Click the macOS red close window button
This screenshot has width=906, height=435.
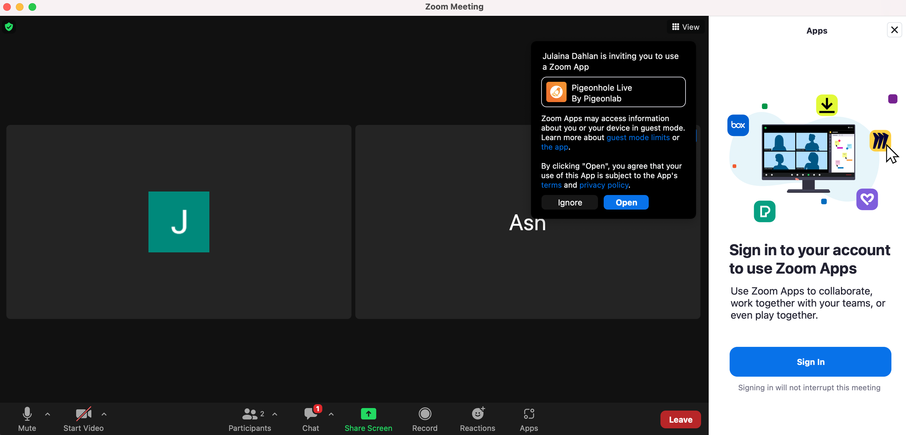click(7, 7)
